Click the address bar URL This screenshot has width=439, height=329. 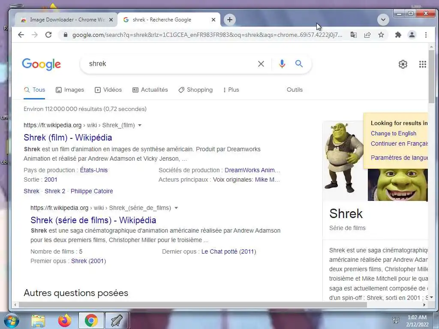pyautogui.click(x=207, y=35)
